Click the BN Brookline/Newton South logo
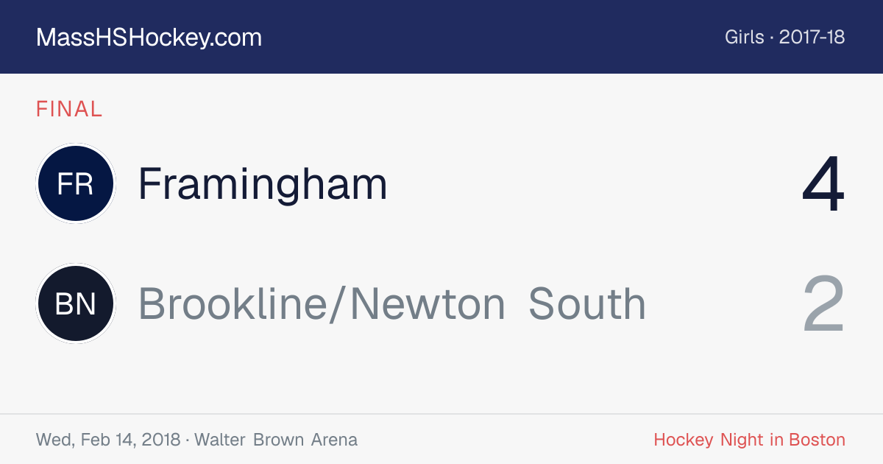This screenshot has width=883, height=464. point(75,303)
